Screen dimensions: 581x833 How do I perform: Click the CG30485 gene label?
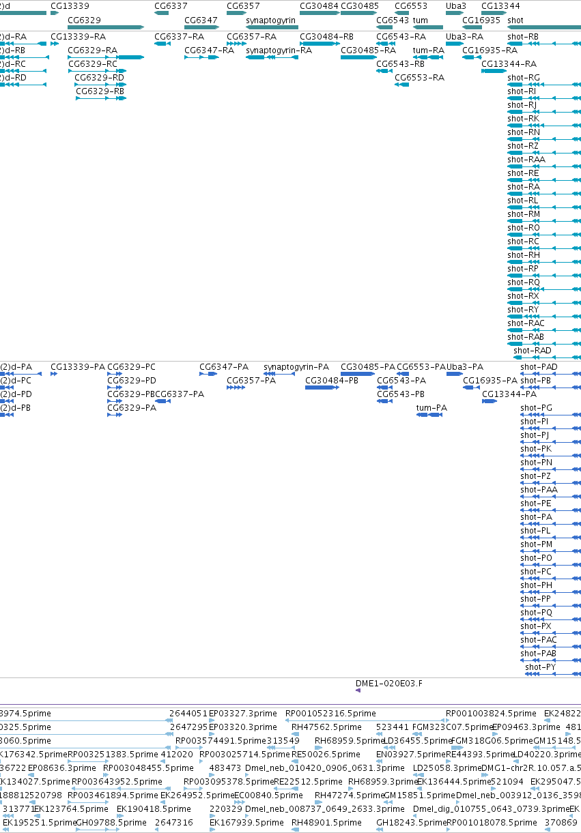pos(360,6)
